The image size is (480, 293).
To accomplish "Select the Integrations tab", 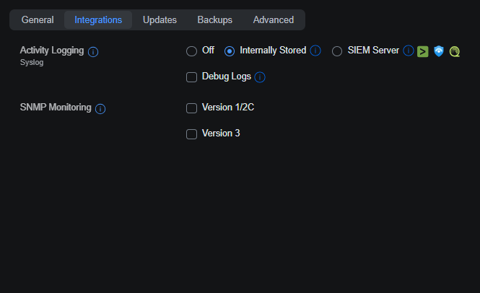I will [98, 20].
